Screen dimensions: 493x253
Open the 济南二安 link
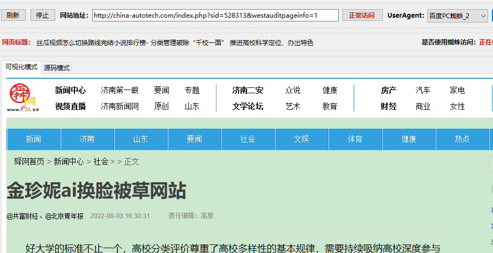click(x=248, y=91)
